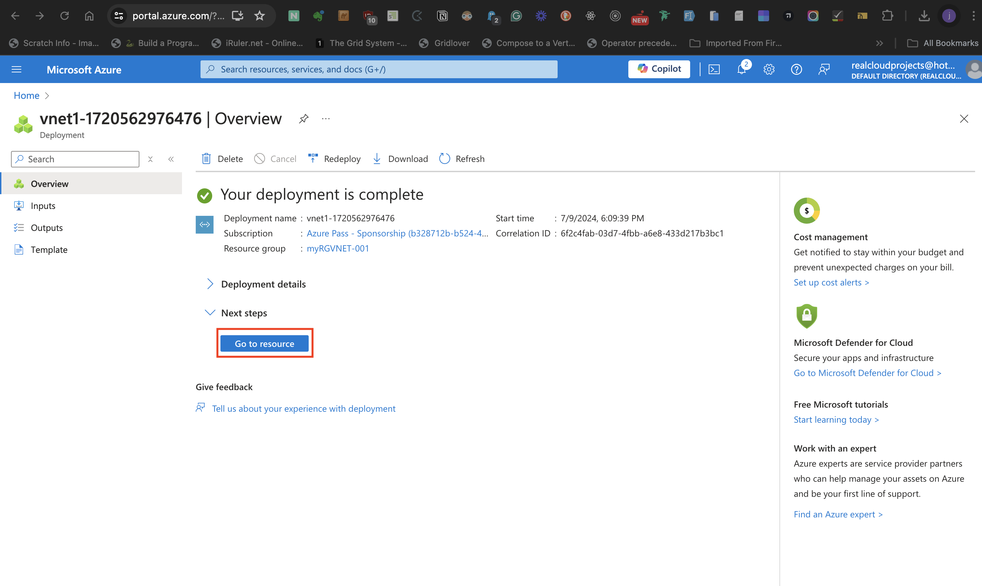Image resolution: width=982 pixels, height=586 pixels.
Task: Open the notifications bell
Action: pyautogui.click(x=741, y=70)
